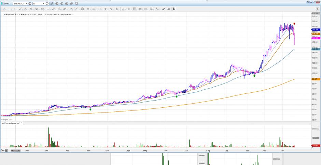Expand the trend line tool dropdown arrow
Image resolution: width=321 pixels, height=165 pixels.
[x=6, y=10]
